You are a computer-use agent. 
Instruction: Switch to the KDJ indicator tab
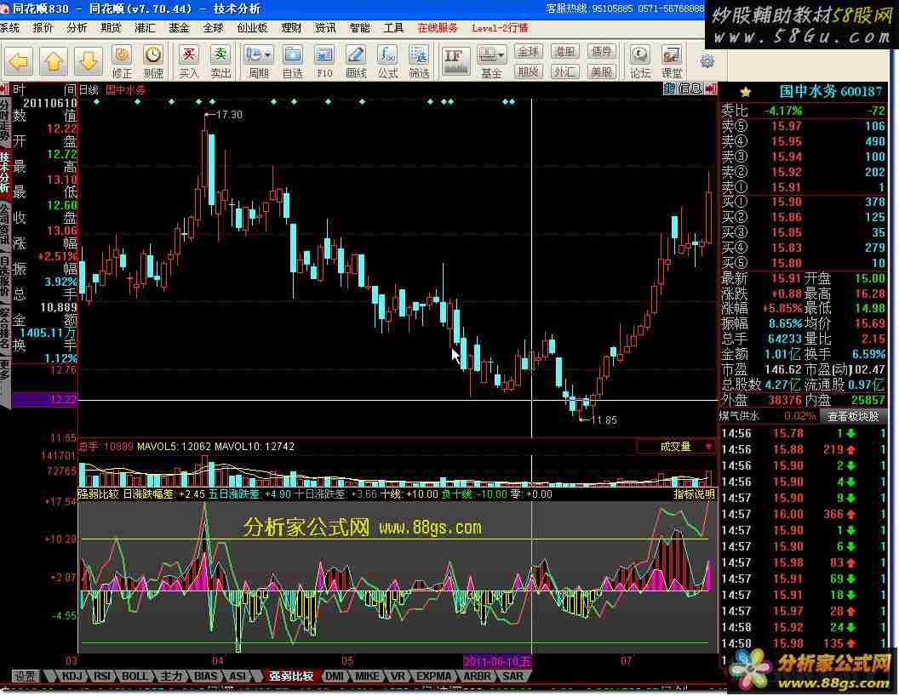coord(72,676)
